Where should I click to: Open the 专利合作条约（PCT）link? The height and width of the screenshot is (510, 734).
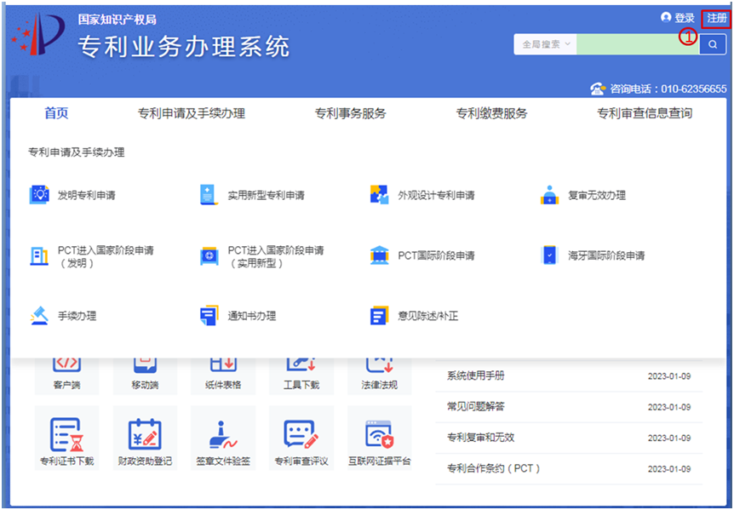493,468
